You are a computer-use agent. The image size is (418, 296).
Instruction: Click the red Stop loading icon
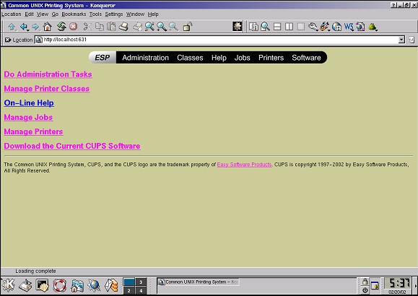(x=74, y=27)
